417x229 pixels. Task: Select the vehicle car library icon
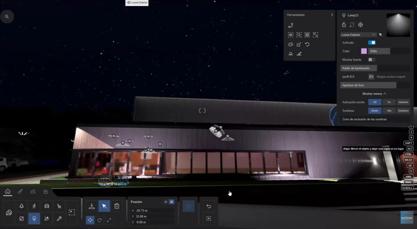point(46,206)
